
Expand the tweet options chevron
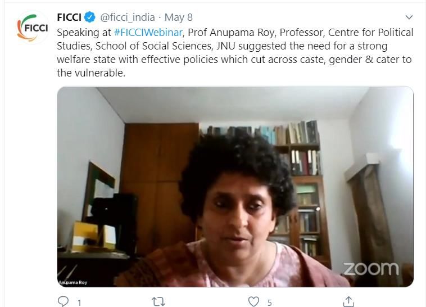tap(409, 17)
